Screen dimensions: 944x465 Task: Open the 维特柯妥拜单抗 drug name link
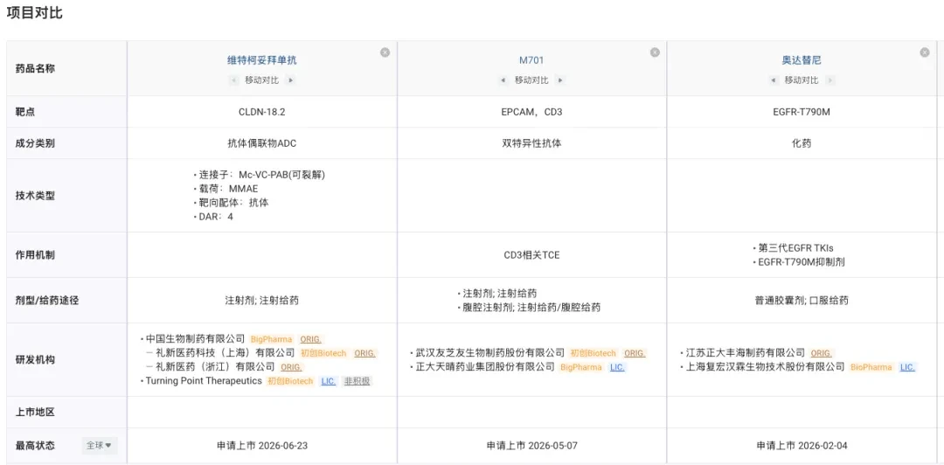click(262, 60)
